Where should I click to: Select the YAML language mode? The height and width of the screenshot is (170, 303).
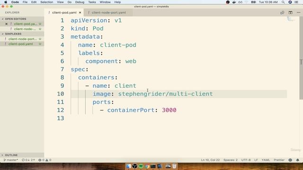[x=266, y=160]
